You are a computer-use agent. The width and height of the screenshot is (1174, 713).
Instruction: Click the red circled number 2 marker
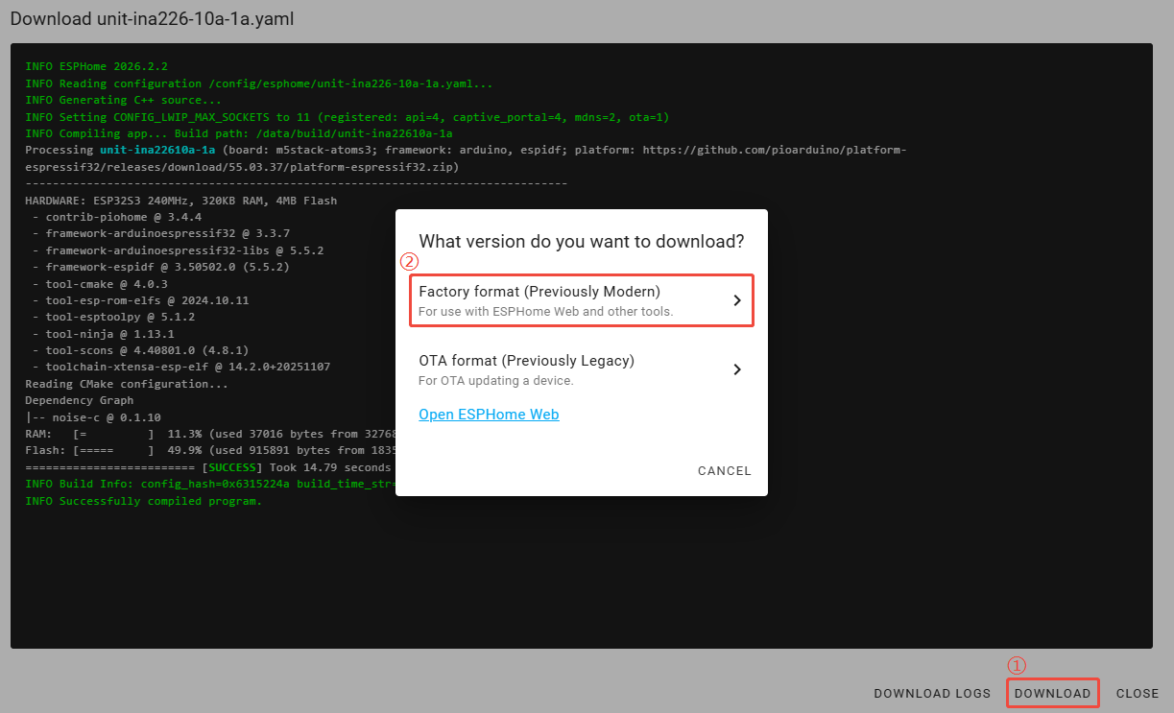pyautogui.click(x=409, y=261)
